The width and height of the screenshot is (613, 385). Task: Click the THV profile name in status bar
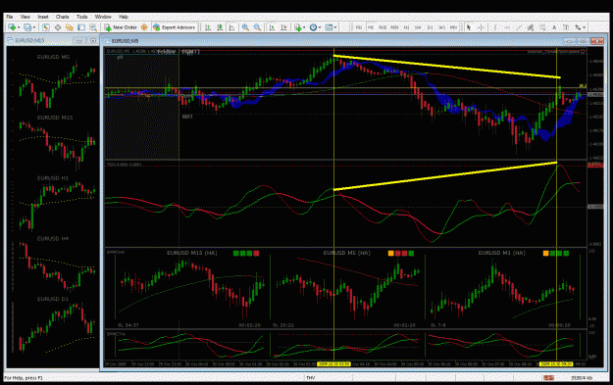click(310, 377)
